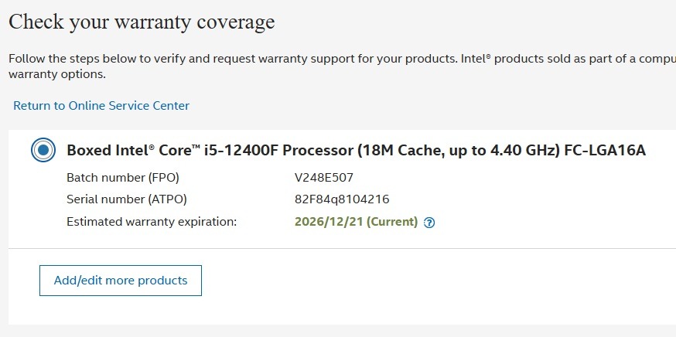The height and width of the screenshot is (337, 676).
Task: Select the Boxed Intel Core i5-12400F radio button
Action: (x=43, y=150)
